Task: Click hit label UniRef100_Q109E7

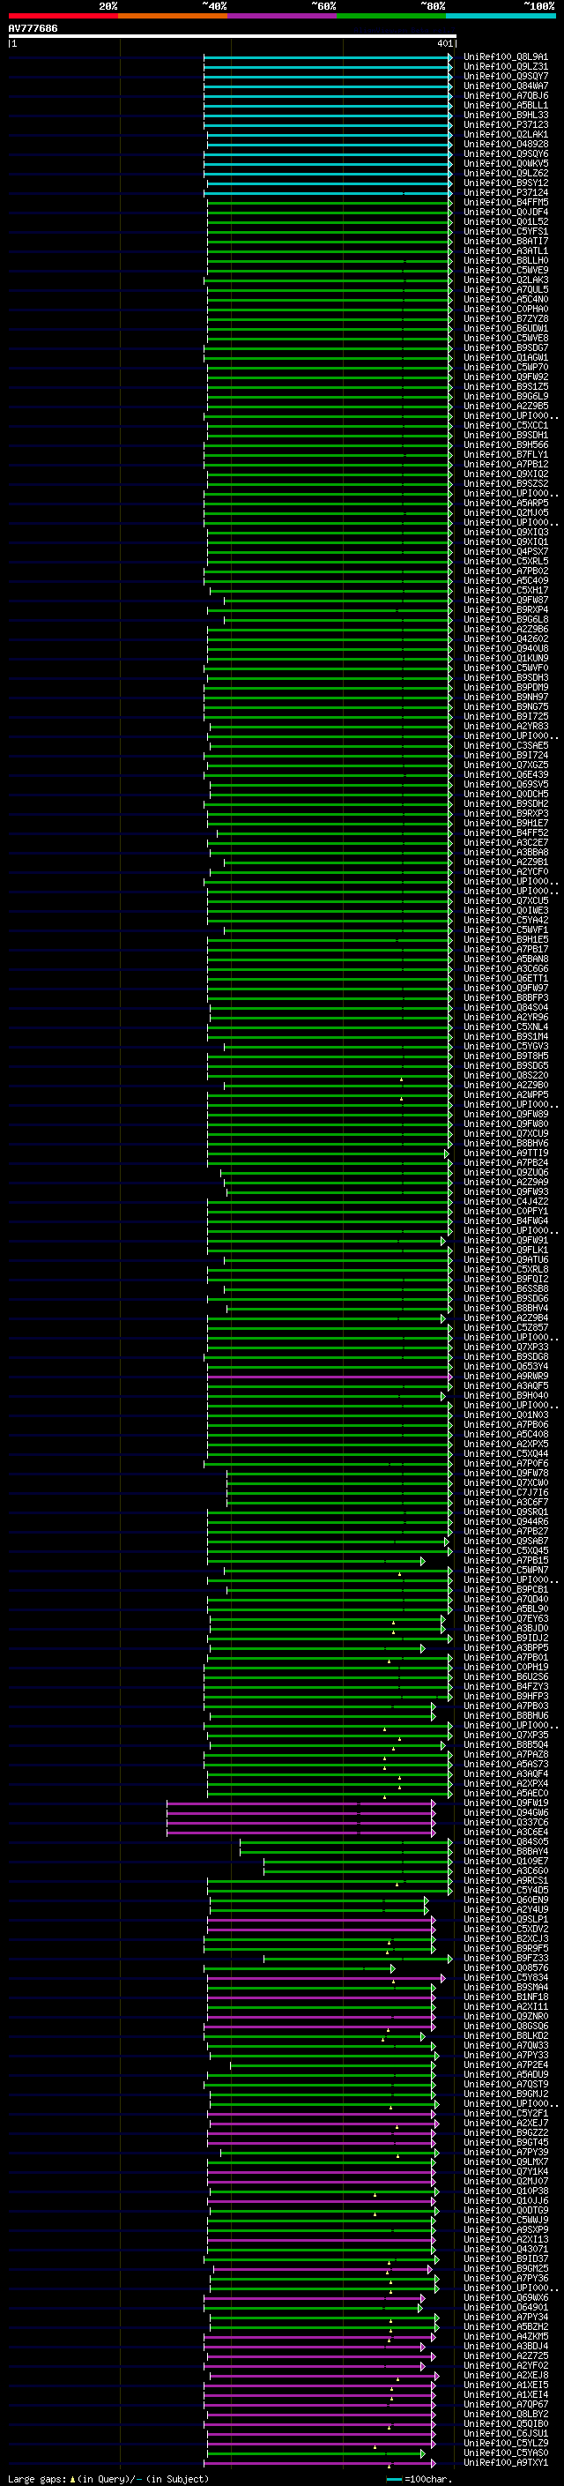Action: [x=506, y=1861]
